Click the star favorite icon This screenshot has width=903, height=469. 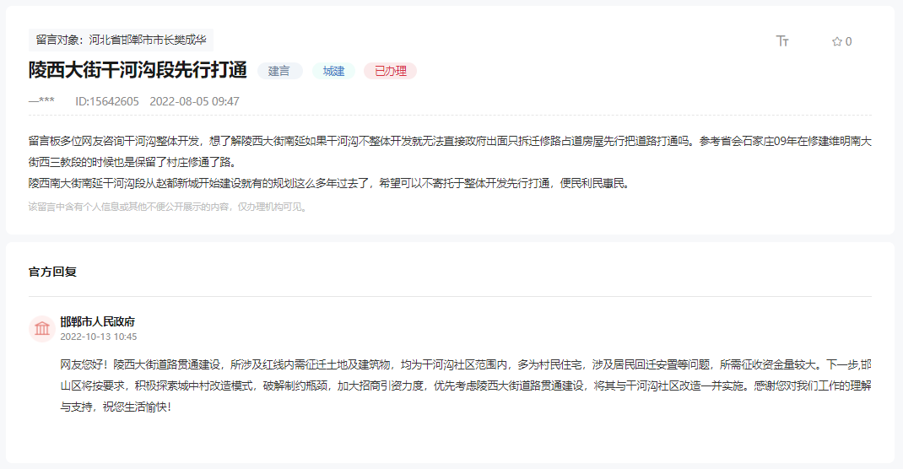click(x=837, y=41)
